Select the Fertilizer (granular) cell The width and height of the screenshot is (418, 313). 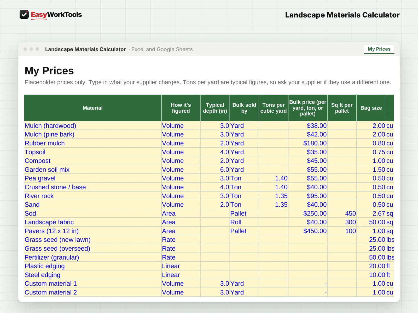[x=93, y=257]
